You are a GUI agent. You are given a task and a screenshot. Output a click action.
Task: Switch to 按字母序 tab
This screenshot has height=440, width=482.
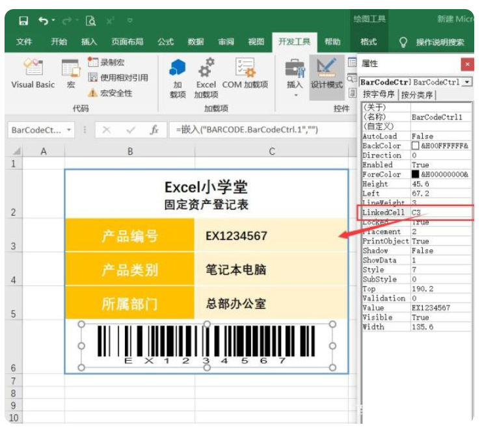click(379, 94)
